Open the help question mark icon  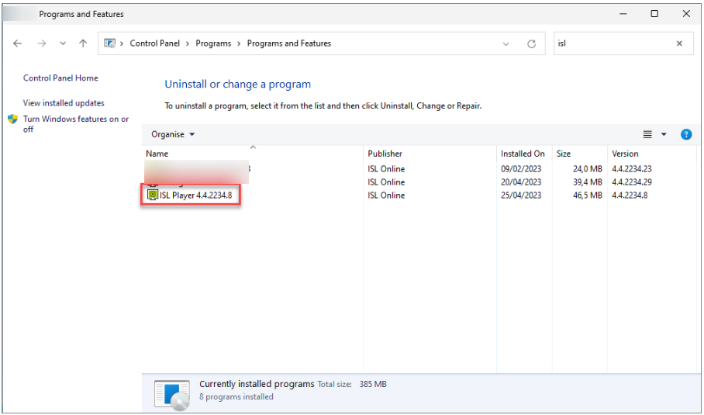tap(685, 134)
